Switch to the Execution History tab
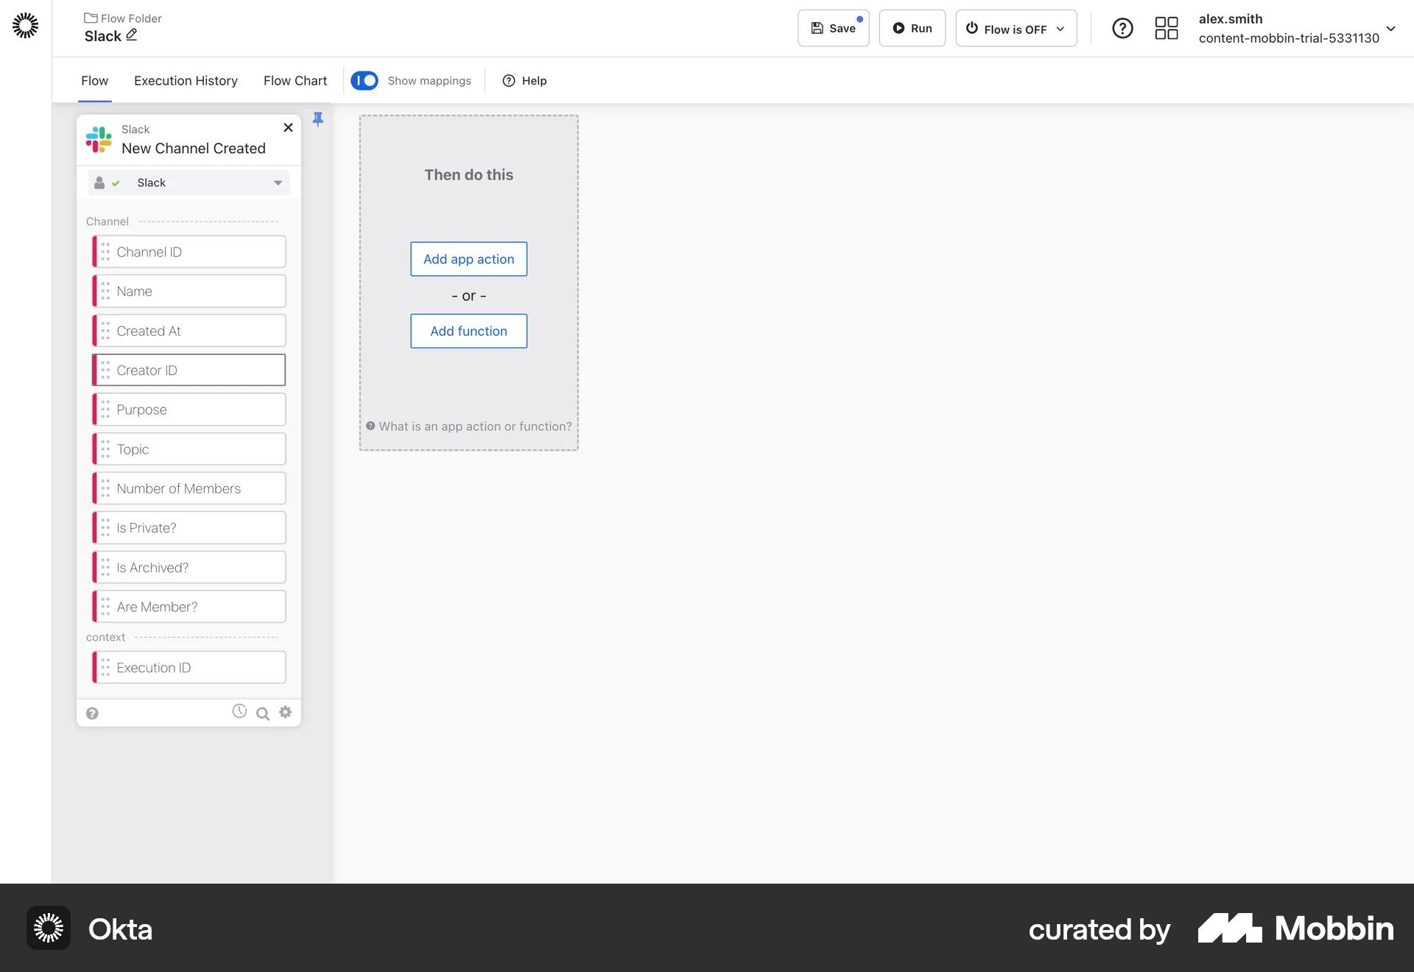This screenshot has height=972, width=1414. click(x=185, y=81)
